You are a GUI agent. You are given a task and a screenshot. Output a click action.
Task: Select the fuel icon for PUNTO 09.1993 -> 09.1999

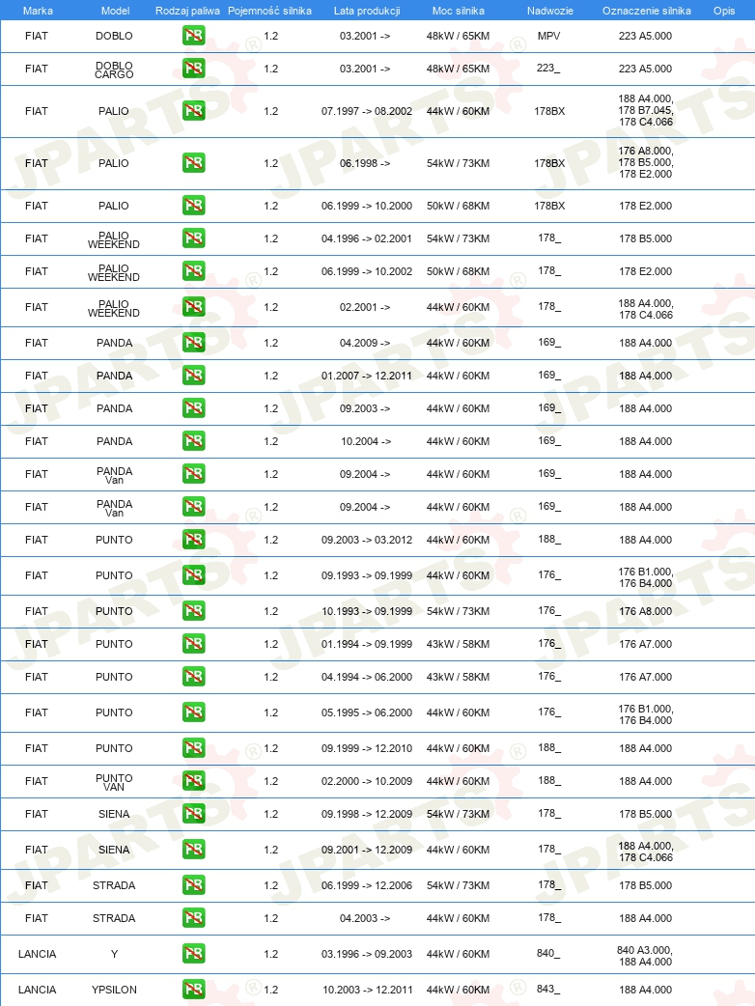[193, 575]
